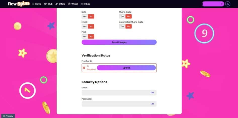Set Automated Phone Calls to No

click(128, 26)
